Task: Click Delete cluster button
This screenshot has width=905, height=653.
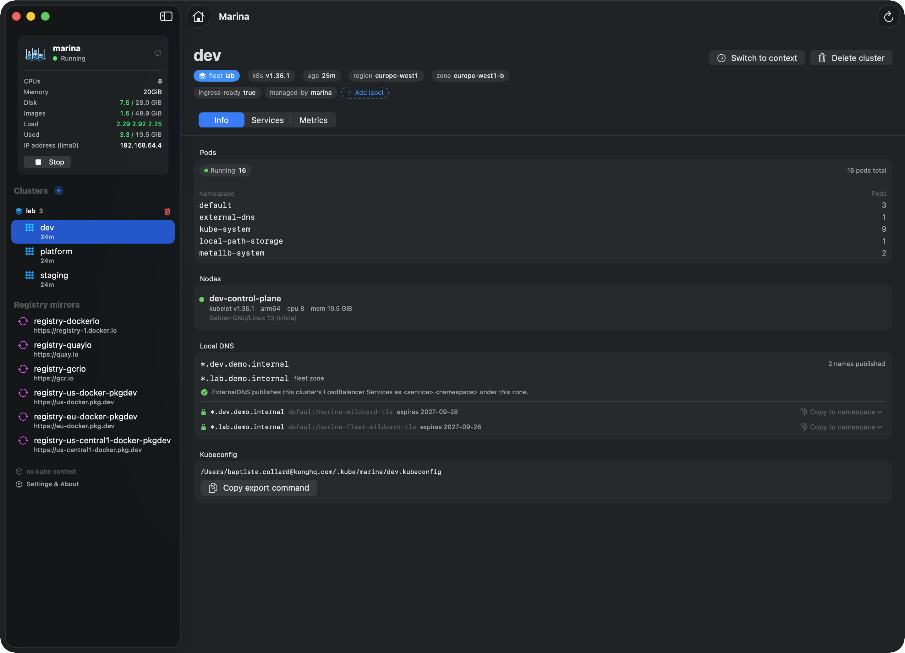Action: pos(851,58)
